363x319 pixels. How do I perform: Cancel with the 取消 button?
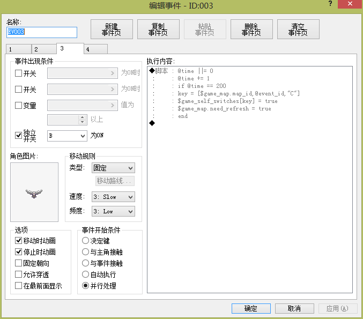point(294,308)
